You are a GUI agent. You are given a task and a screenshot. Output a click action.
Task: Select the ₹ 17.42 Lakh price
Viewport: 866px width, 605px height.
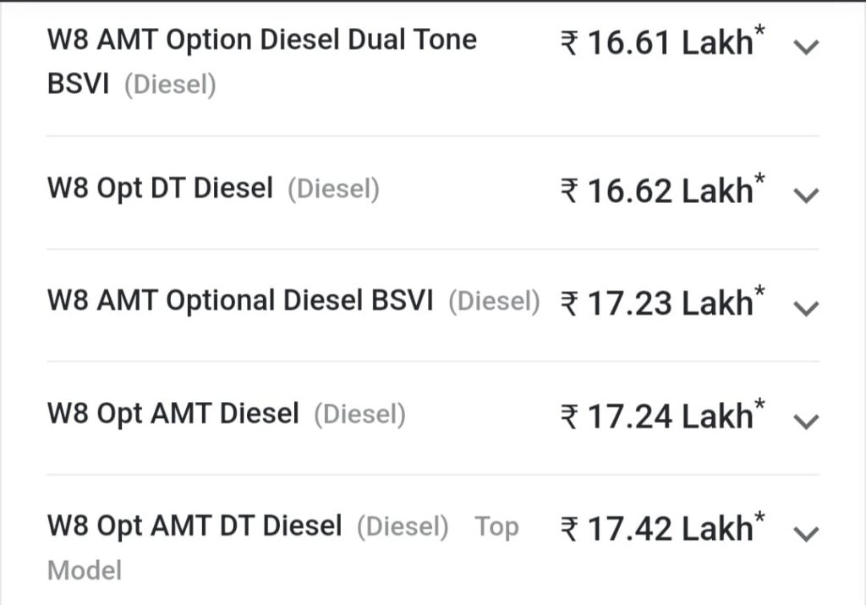coord(663,528)
